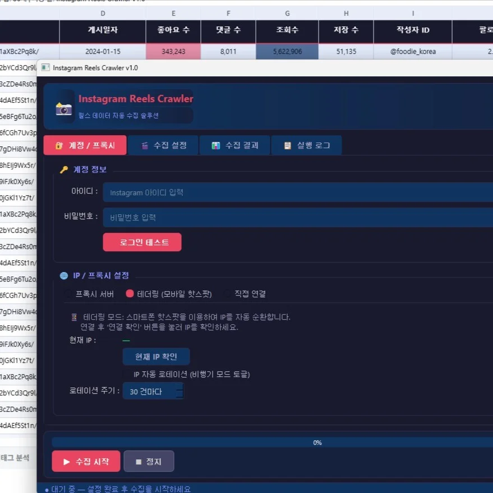Click the 저장 수 header cell
Viewport: 493px width, 493px height.
[346, 30]
